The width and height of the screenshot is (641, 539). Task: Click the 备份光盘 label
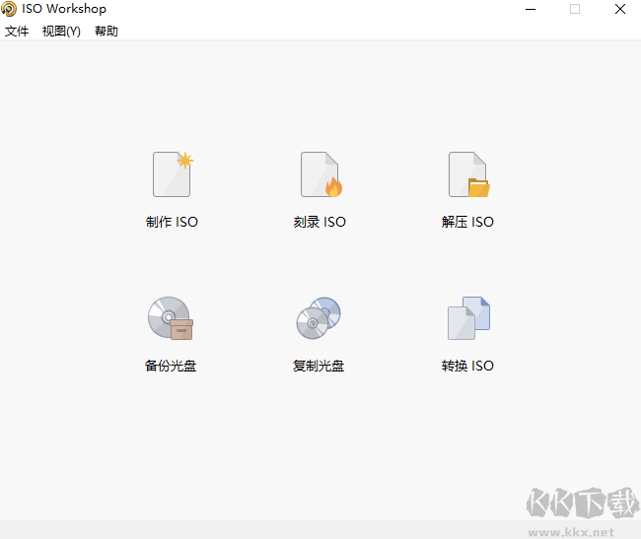pyautogui.click(x=171, y=366)
